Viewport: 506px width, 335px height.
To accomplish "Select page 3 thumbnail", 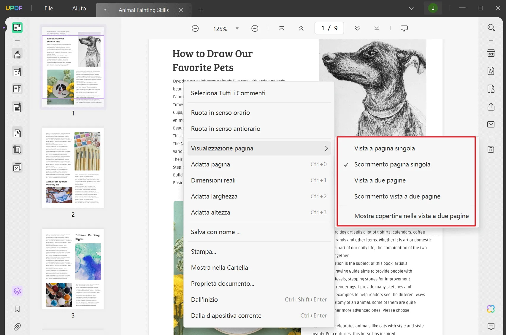I will (73, 269).
